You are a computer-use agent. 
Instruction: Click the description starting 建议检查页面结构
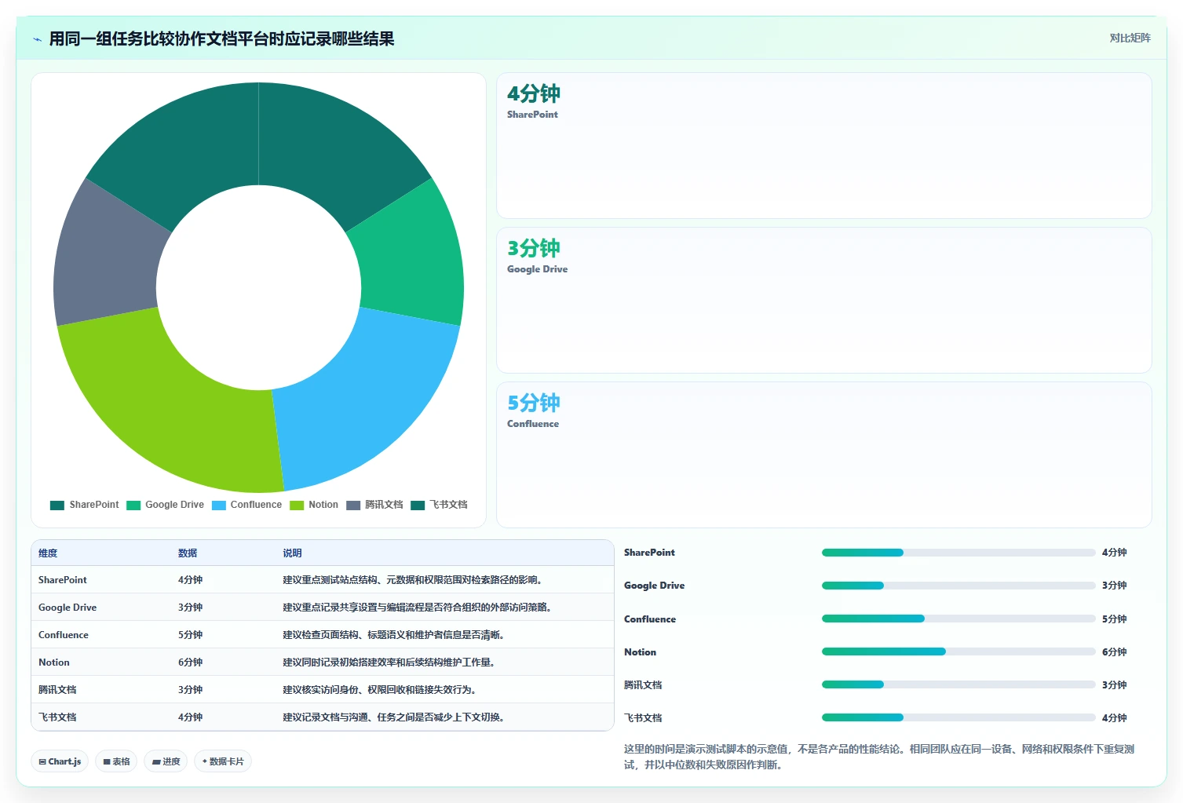coord(394,635)
